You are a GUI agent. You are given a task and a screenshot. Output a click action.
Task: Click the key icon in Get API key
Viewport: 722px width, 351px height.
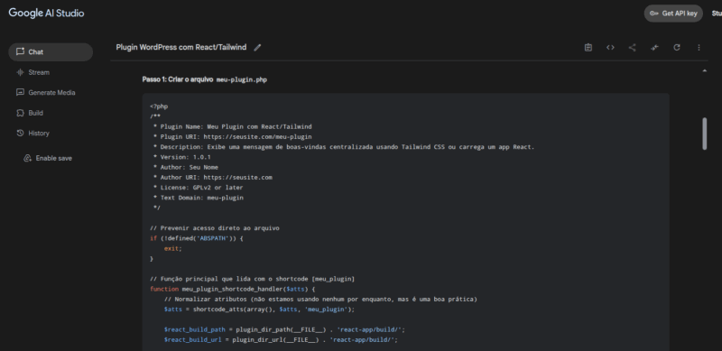coord(653,14)
